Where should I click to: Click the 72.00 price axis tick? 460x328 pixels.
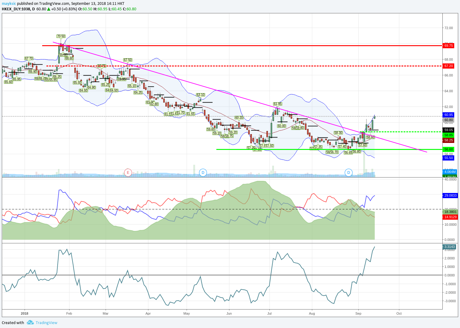coord(448,28)
